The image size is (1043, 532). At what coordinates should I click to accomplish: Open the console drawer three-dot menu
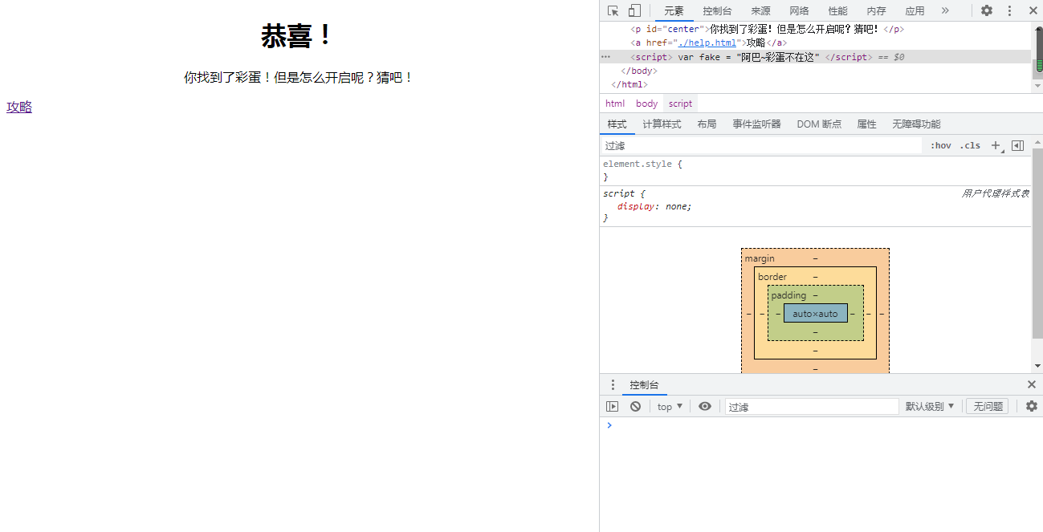pyautogui.click(x=613, y=384)
